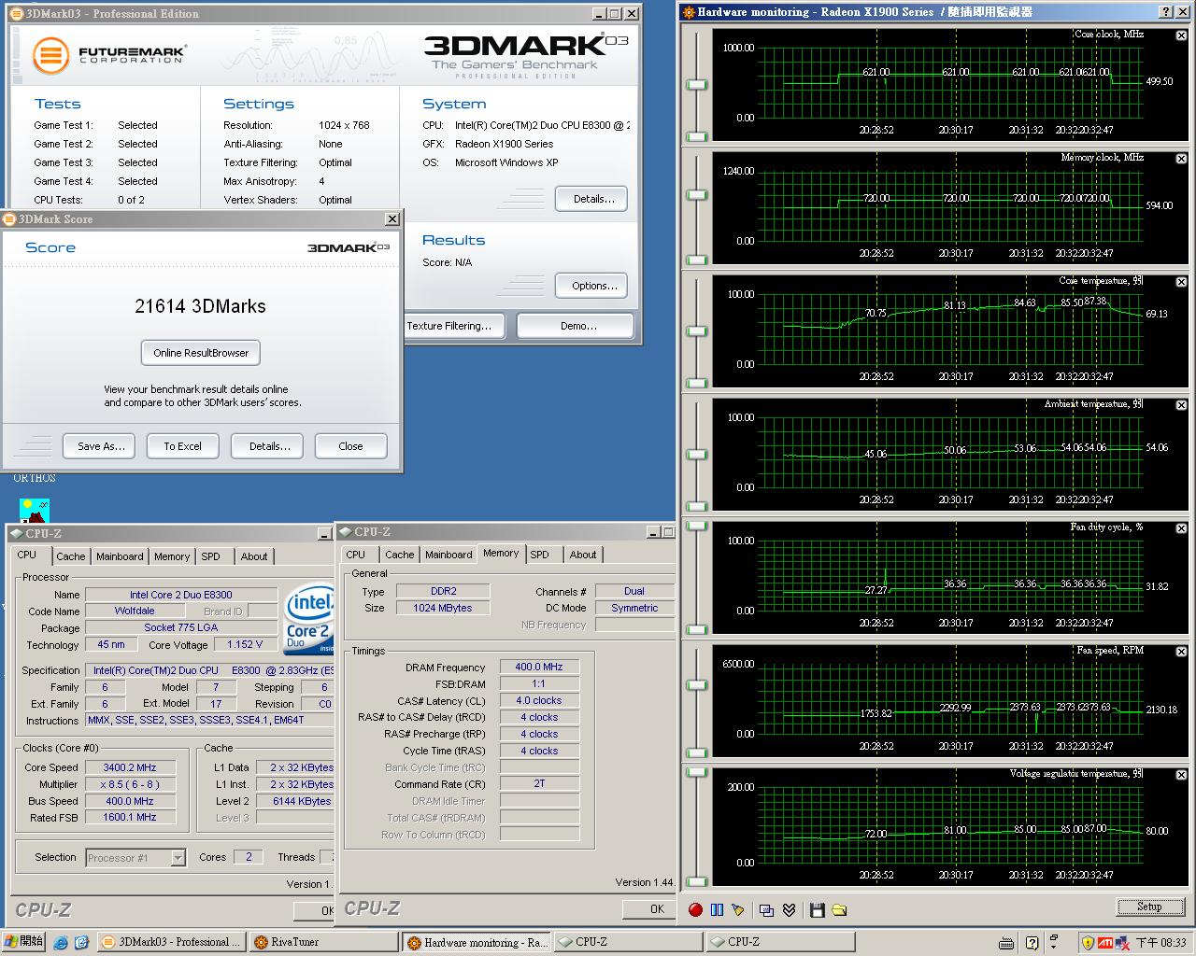Open a log file with the folder icon
This screenshot has height=956, width=1196.
point(839,909)
